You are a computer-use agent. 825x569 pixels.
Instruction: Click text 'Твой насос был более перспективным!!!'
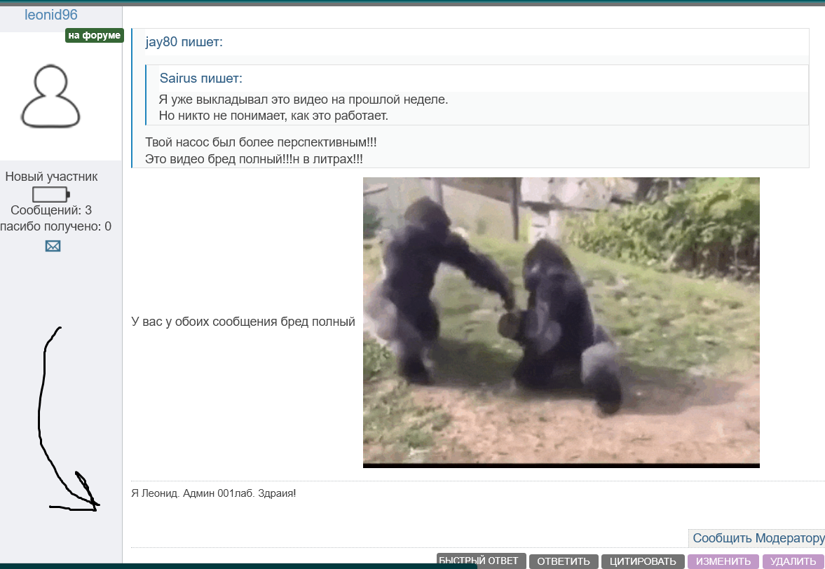point(261,142)
